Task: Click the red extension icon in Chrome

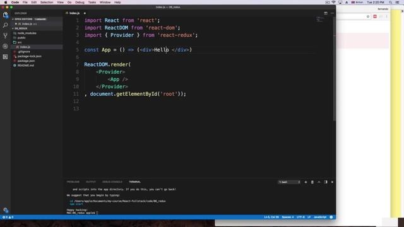Action: pyautogui.click(x=375, y=16)
